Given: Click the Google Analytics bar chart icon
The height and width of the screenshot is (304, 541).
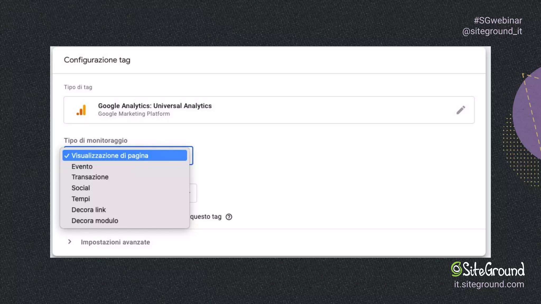Looking at the screenshot, I should pyautogui.click(x=81, y=110).
